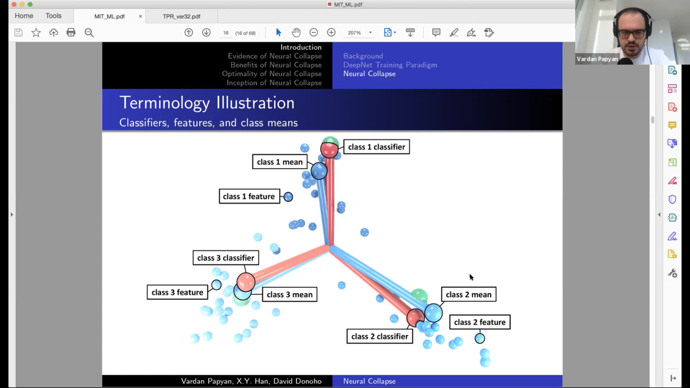Switch to the TPR_ver32.pdf tab
This screenshot has height=388, width=690.
click(x=181, y=16)
